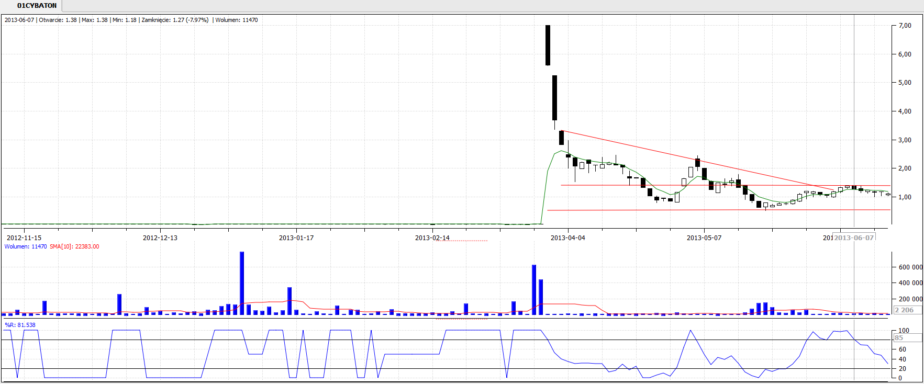Select the 2013-02-14 date on time axis
This screenshot has width=924, height=384.
pos(432,238)
